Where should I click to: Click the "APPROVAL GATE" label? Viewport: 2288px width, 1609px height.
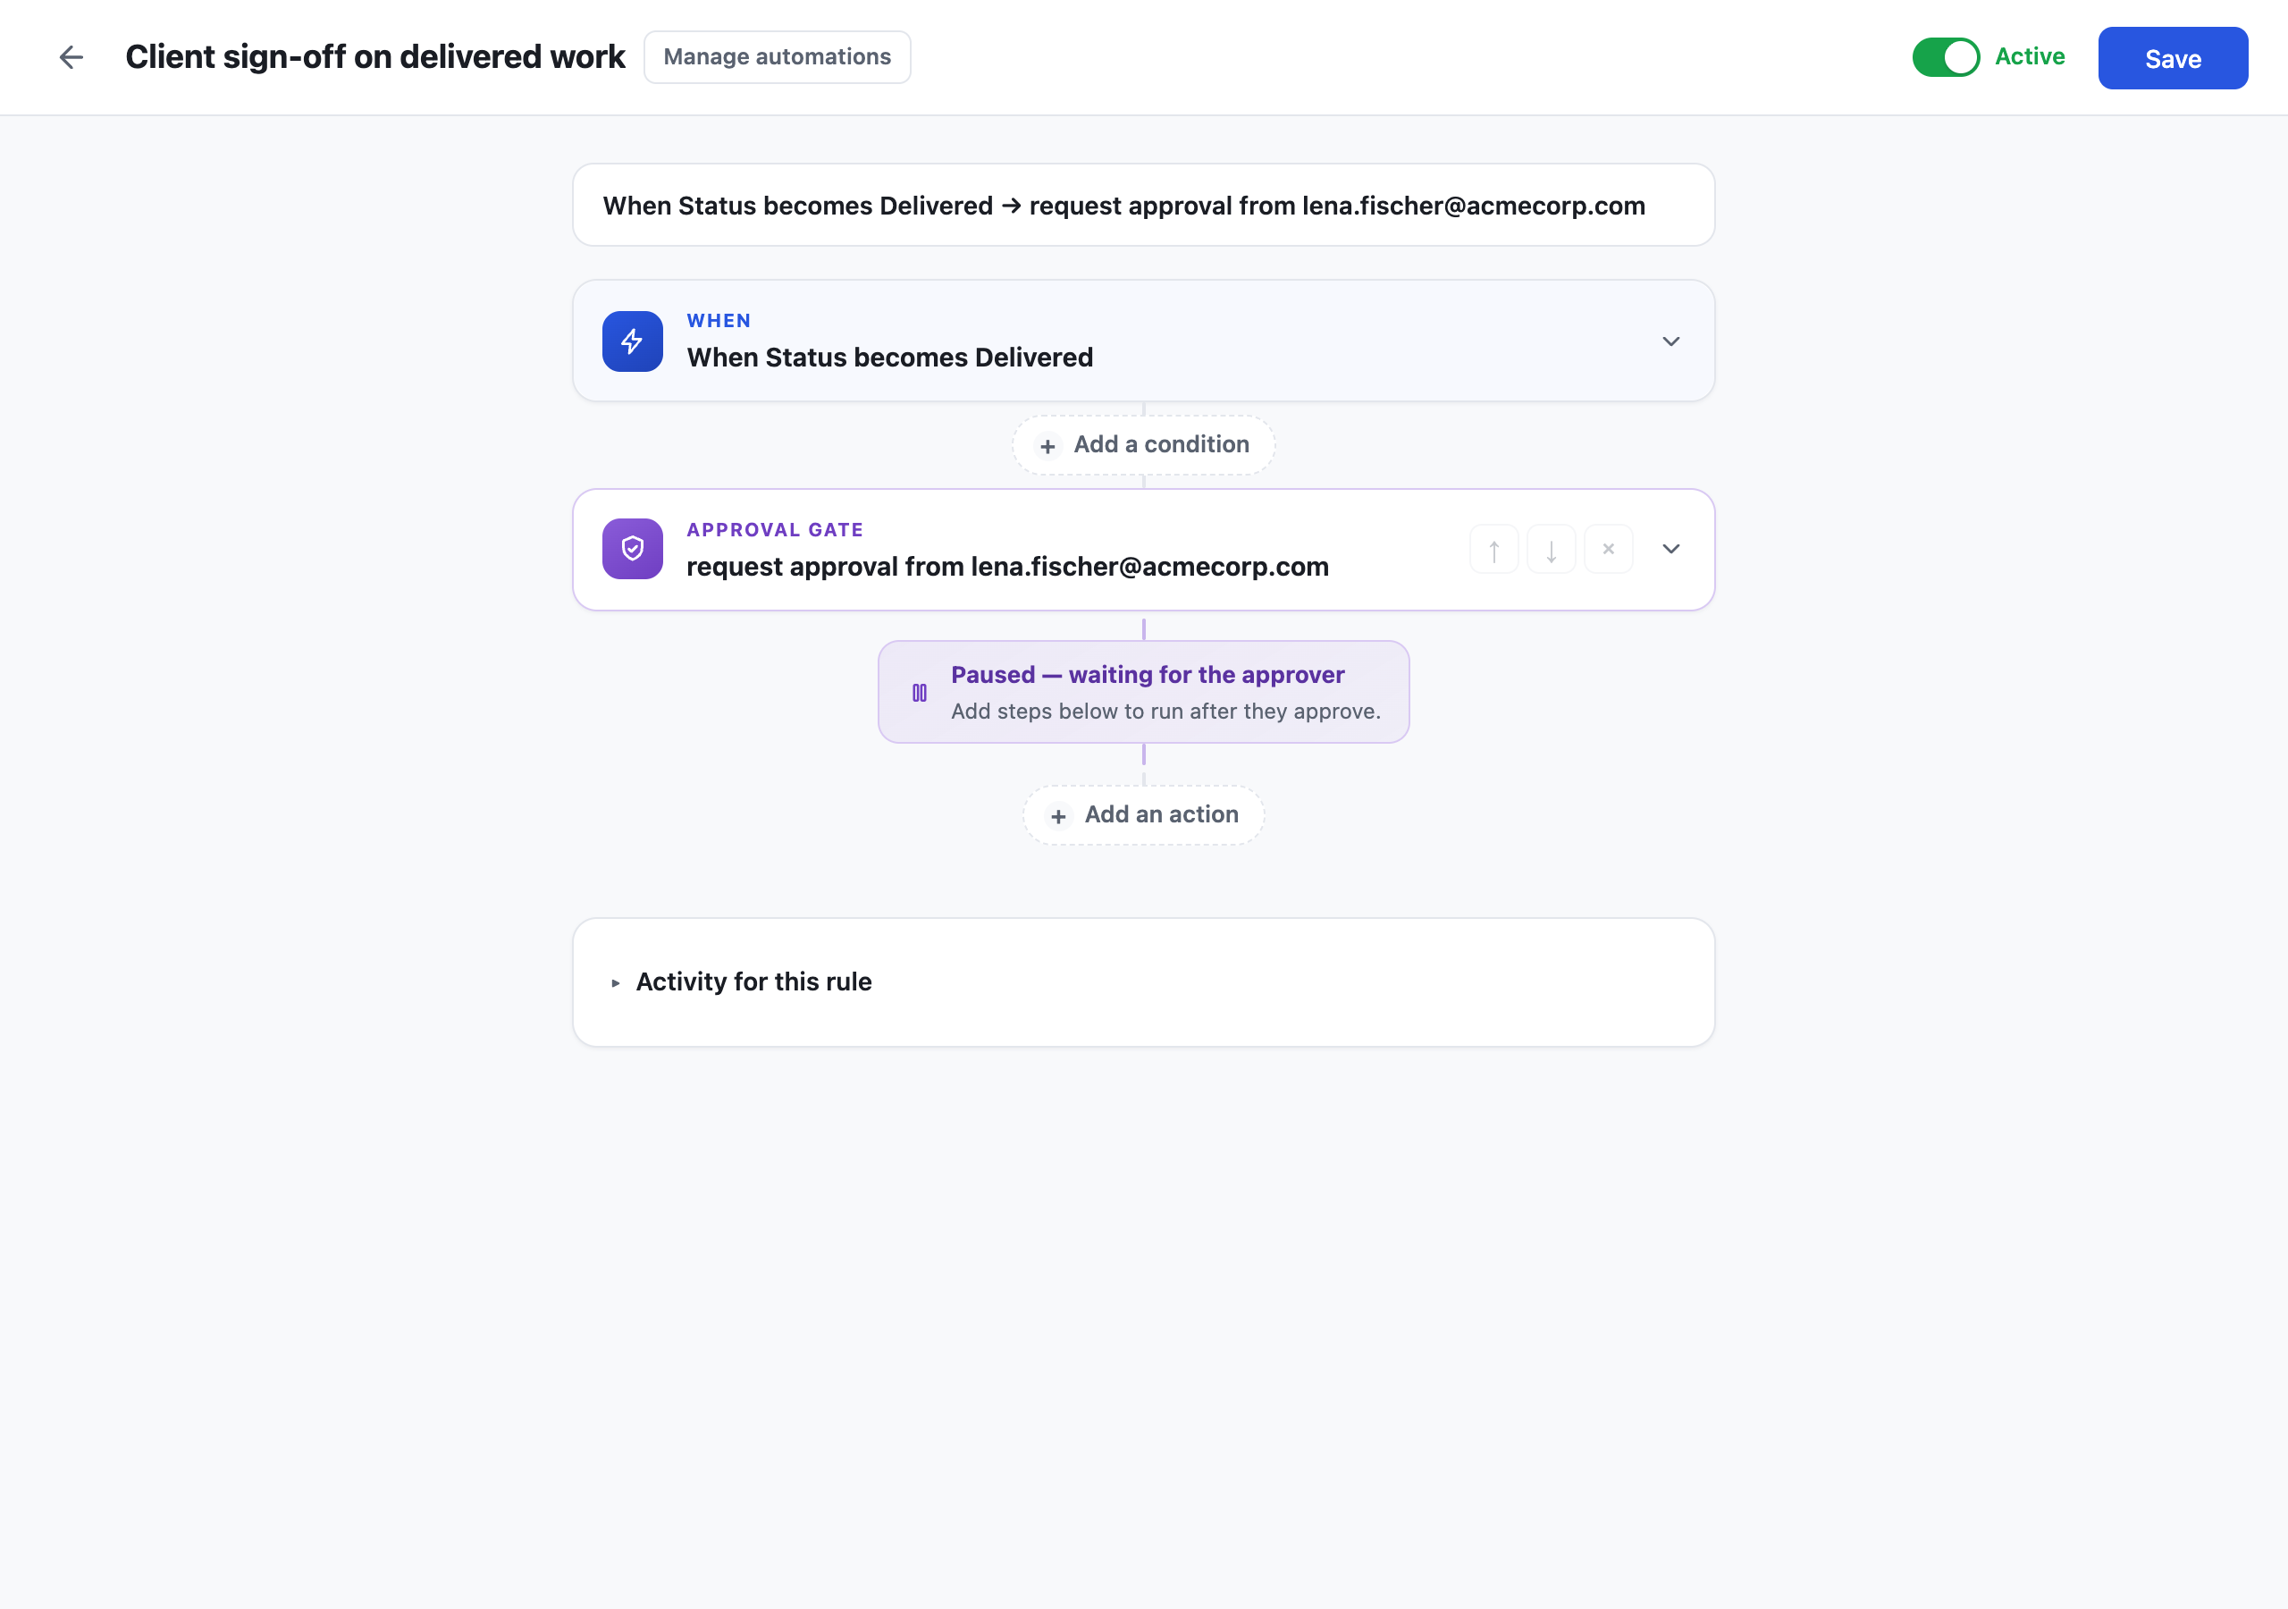pos(775,530)
